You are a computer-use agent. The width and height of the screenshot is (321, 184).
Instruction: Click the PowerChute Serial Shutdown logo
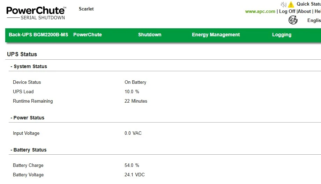(36, 13)
